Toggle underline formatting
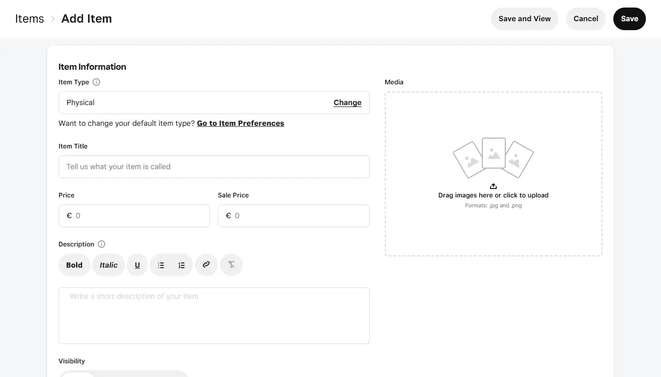Screen dimensions: 661x377 tap(137, 265)
